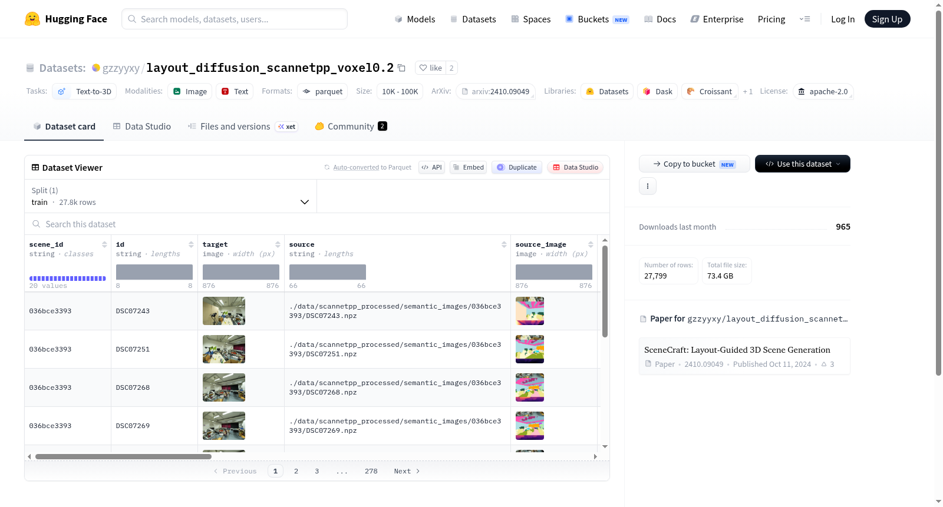Screen dimensions: 943x507
Task: Click Copy to bucket button
Action: click(694, 164)
